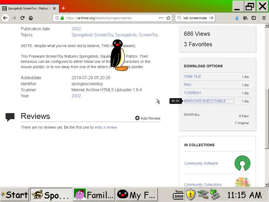Follow the write a review link
The height and width of the screenshot is (202, 269).
point(106,127)
